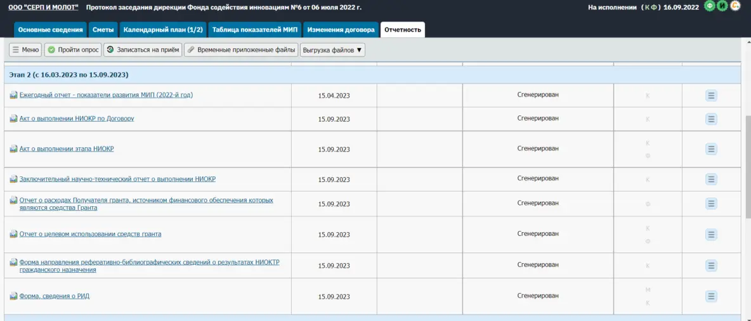Image resolution: width=751 pixels, height=321 pixels.
Task: Click the orange C status badge in header
Action: coord(736,6)
